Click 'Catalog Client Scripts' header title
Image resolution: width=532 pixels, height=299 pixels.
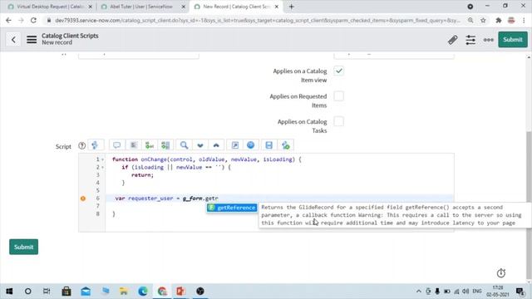coord(70,36)
